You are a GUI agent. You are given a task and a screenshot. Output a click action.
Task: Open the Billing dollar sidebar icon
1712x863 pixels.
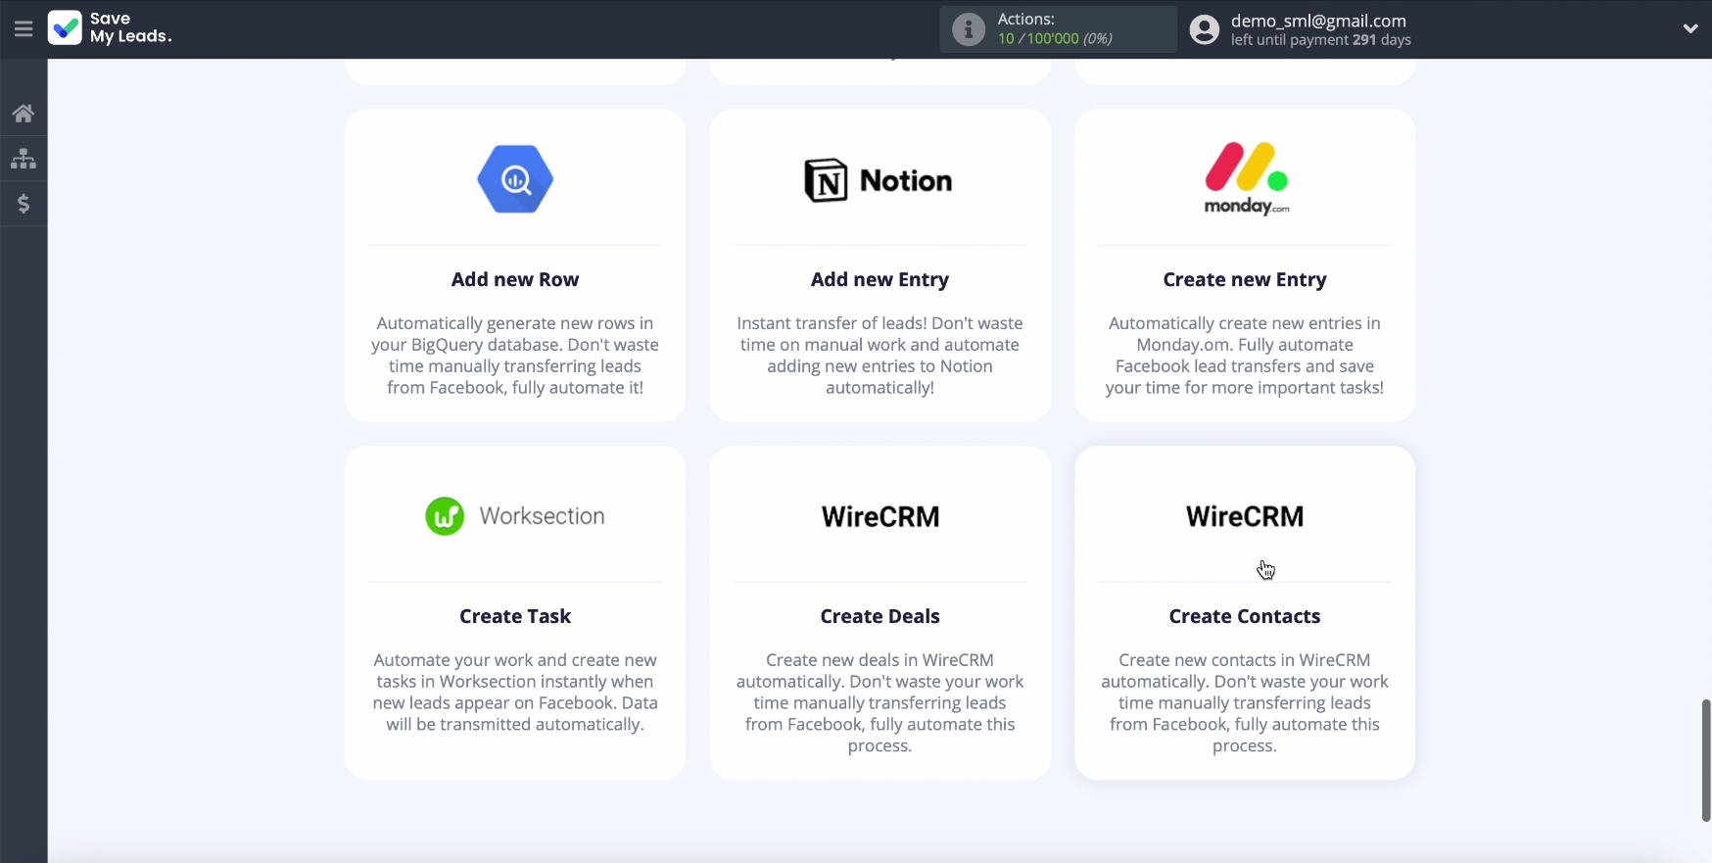[x=24, y=204]
